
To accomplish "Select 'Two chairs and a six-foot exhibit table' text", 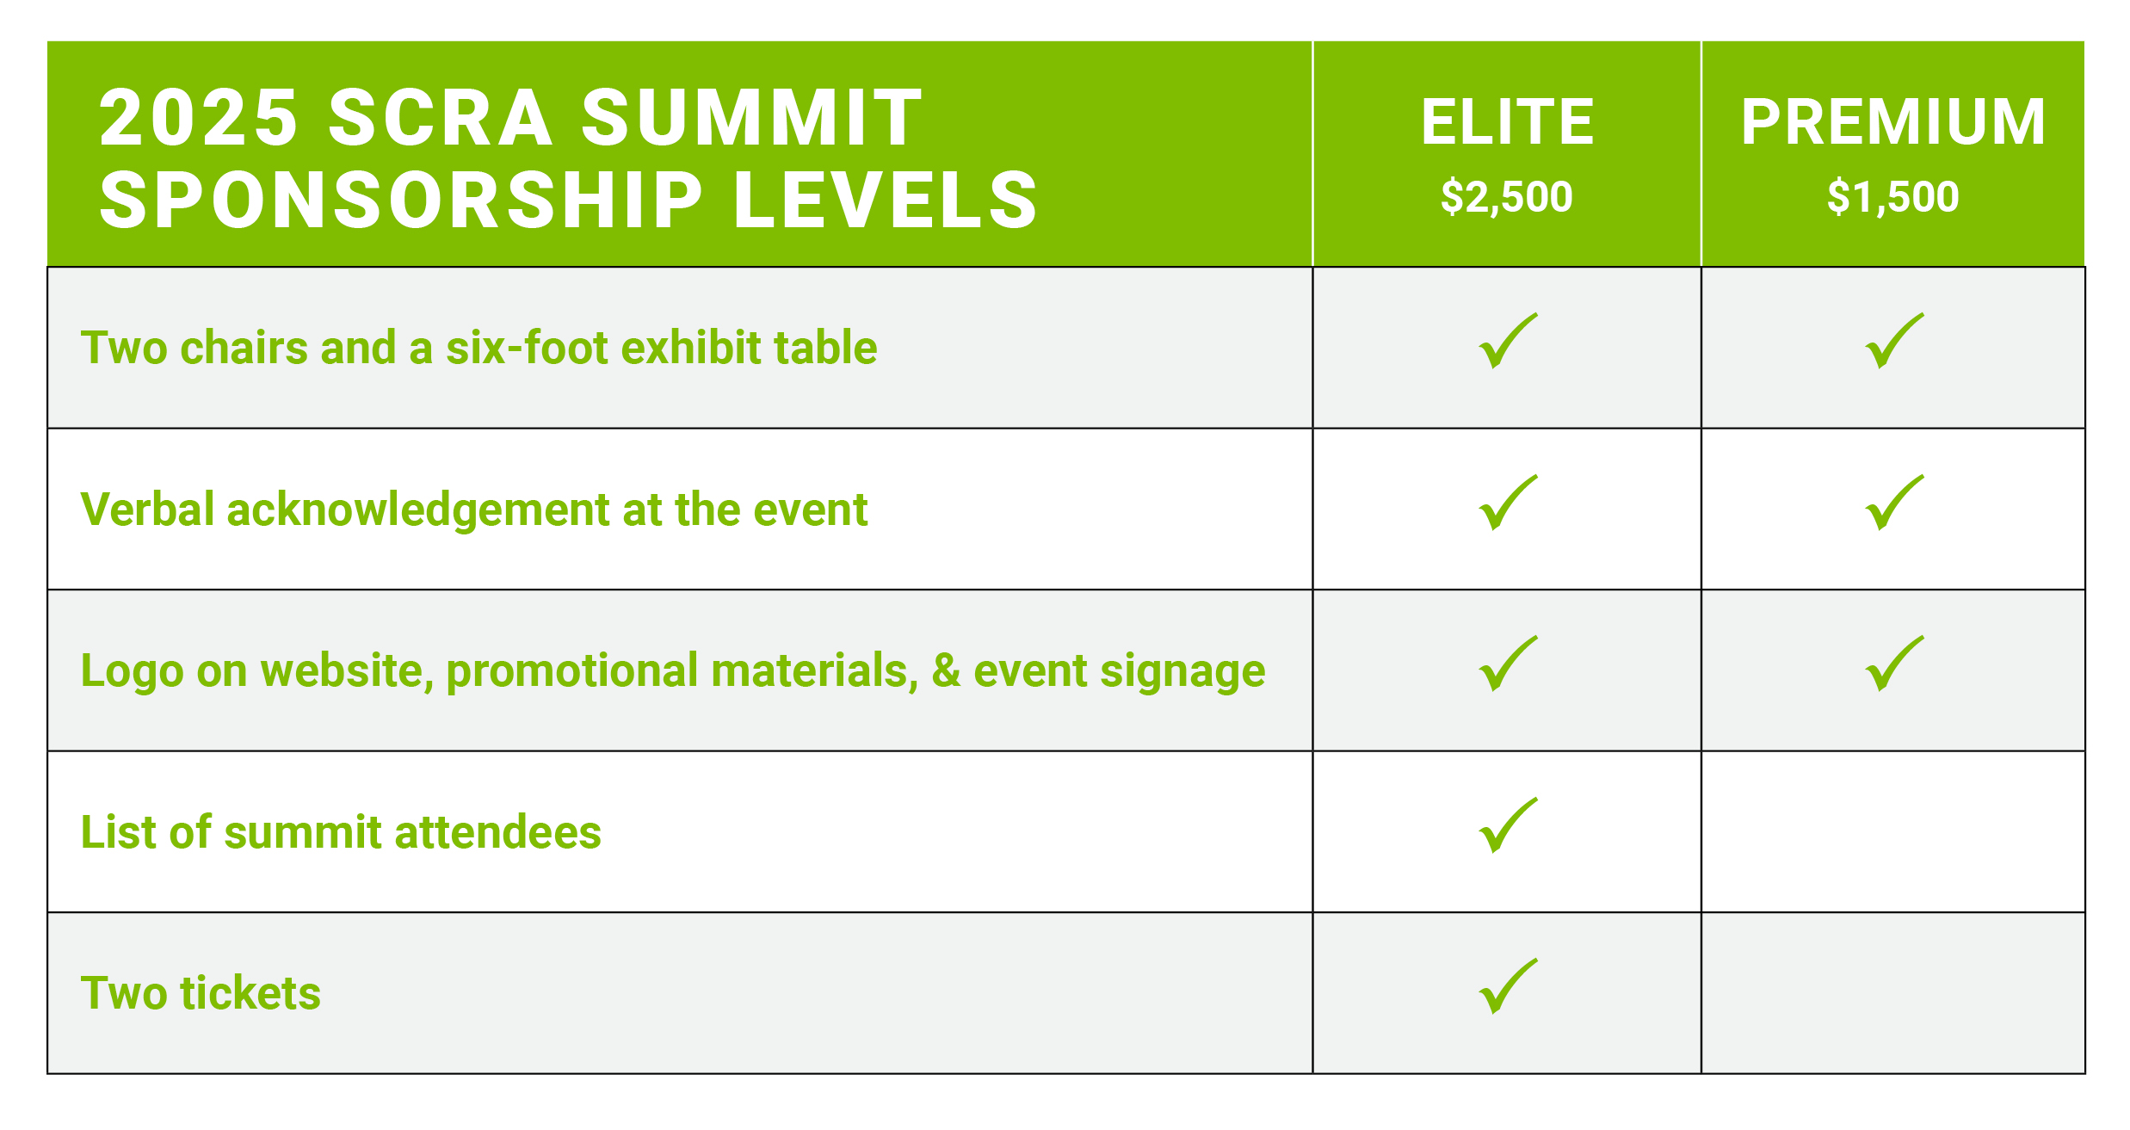I will 478,348.
